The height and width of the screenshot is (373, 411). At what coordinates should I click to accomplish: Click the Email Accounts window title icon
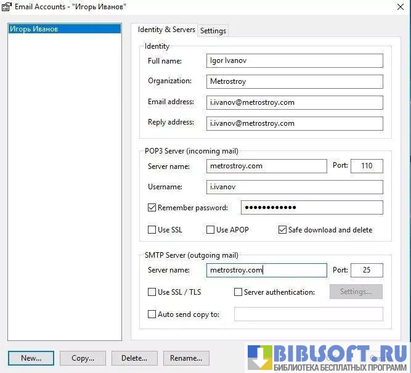(x=7, y=7)
